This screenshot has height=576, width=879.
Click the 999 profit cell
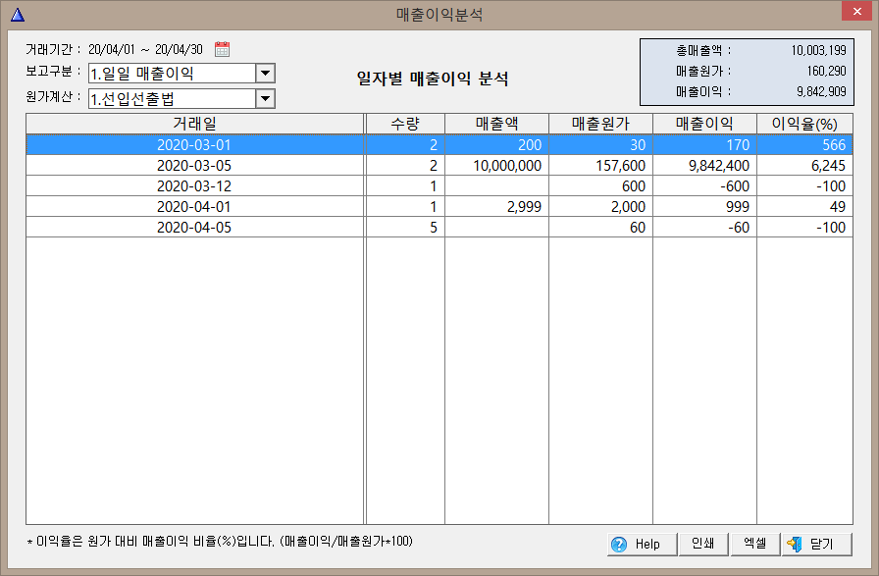(704, 207)
